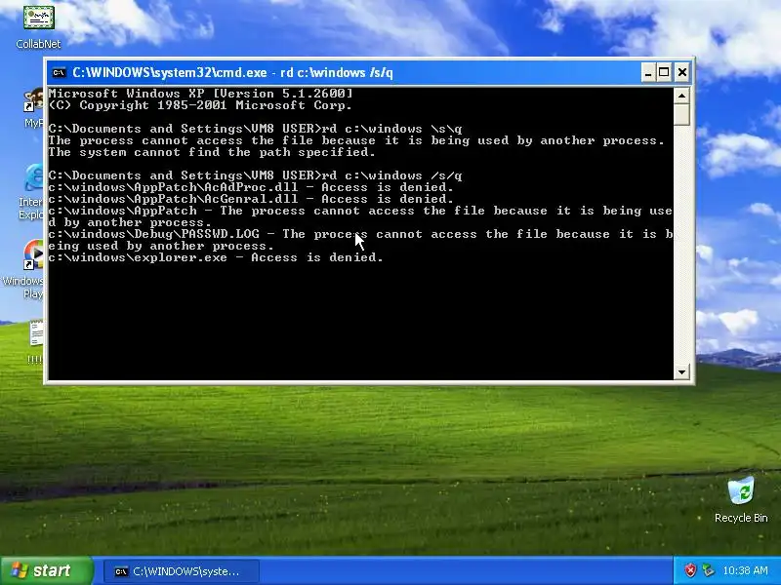Minimize the cmd.exe window
781x585 pixels.
point(647,72)
